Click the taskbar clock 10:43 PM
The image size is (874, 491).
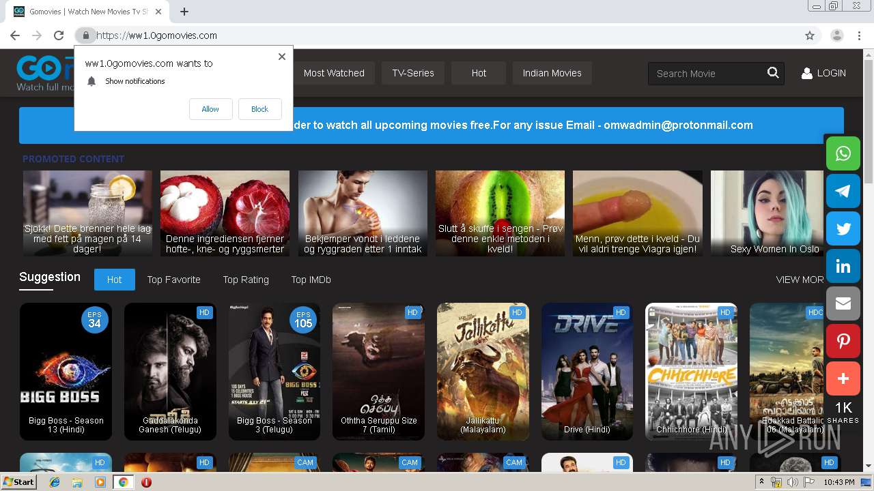point(838,482)
